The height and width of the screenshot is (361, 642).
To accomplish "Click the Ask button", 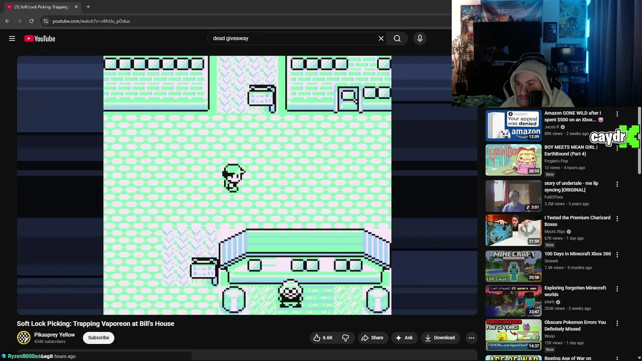I will (x=404, y=337).
